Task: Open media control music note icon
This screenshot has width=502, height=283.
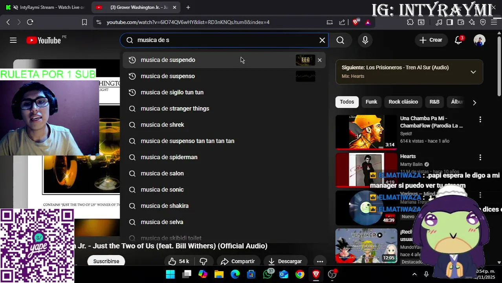Action: [x=439, y=22]
